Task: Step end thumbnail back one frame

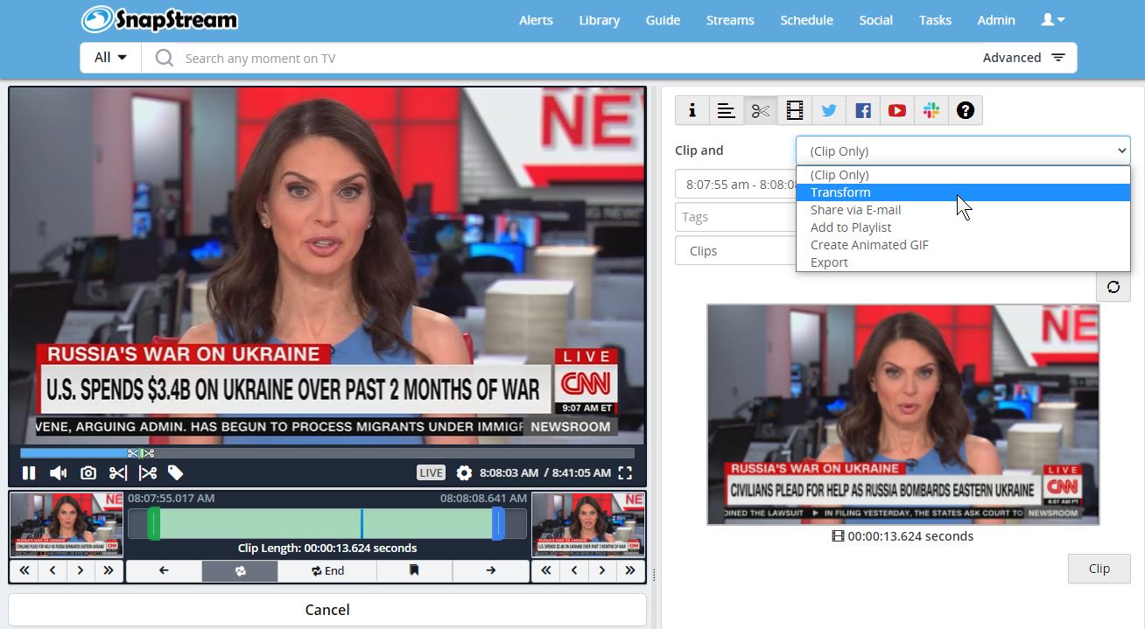Action: tap(574, 570)
